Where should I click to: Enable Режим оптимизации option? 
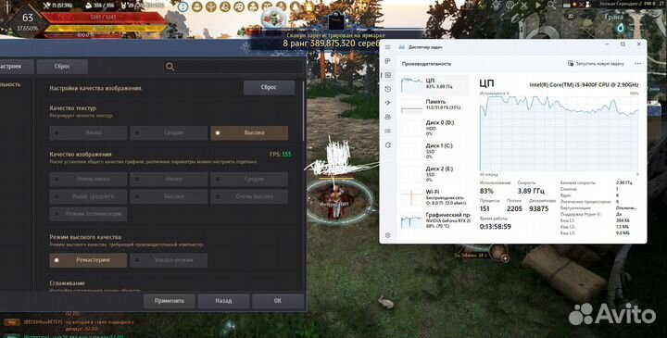[x=88, y=214]
